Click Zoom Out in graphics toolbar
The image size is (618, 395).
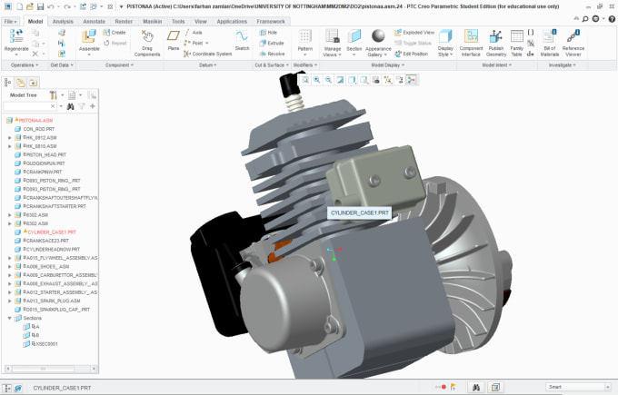tap(328, 80)
